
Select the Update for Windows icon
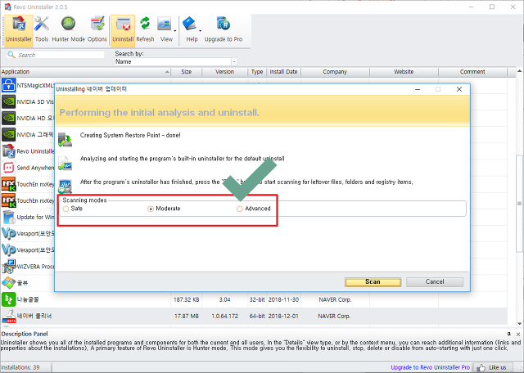click(x=8, y=217)
